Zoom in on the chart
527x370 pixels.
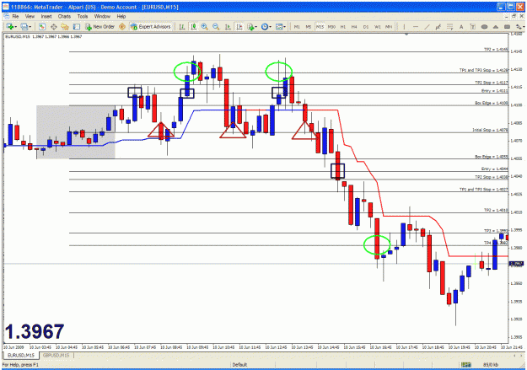tap(204, 26)
